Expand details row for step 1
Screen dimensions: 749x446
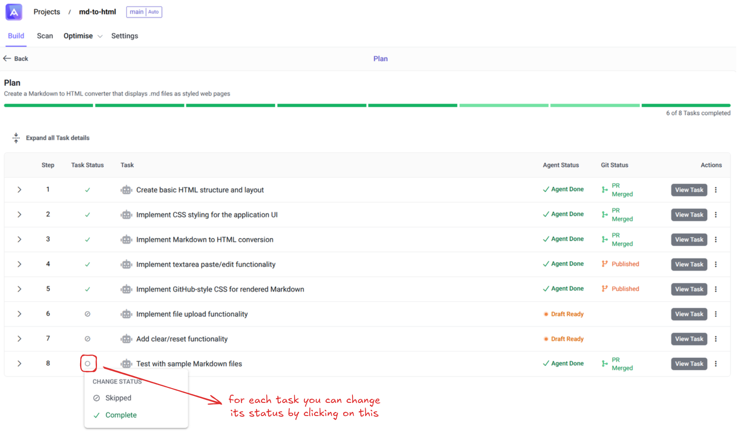pos(19,190)
